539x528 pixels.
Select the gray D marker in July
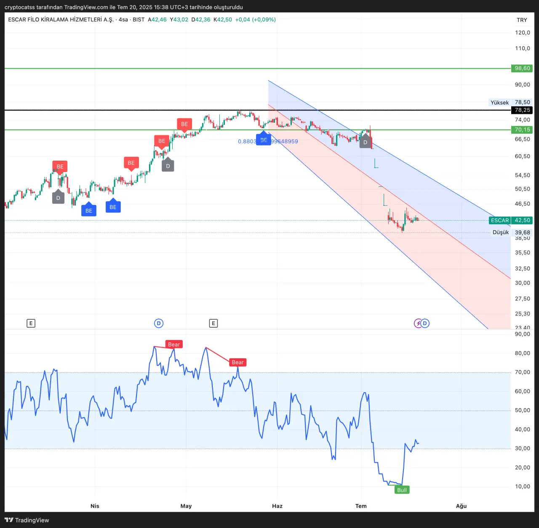[365, 142]
